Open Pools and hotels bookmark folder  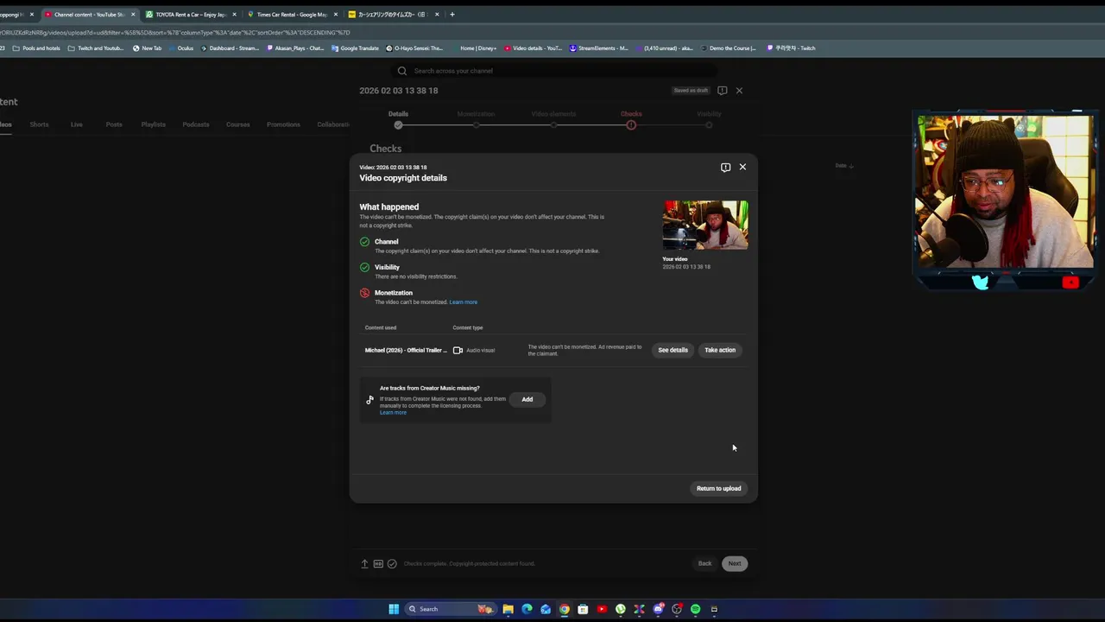(x=36, y=48)
